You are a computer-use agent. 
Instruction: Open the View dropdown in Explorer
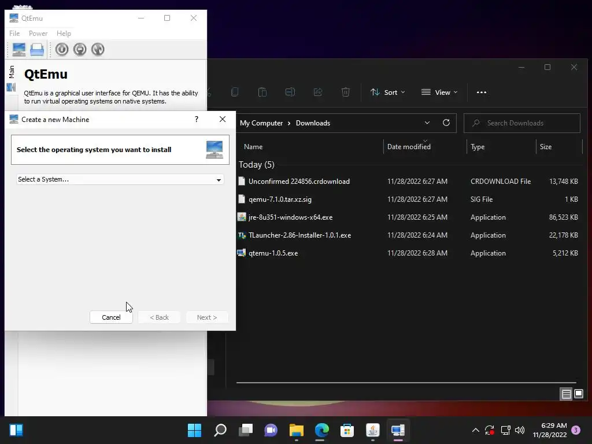[x=439, y=92]
